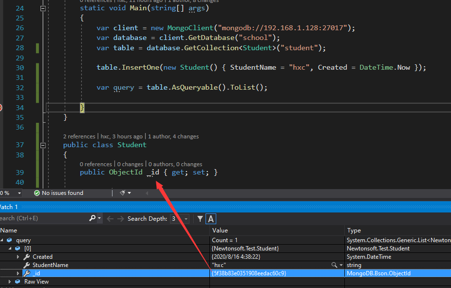The image size is (451, 288).
Task: Expand the Created property in Watch
Action: (x=19, y=257)
